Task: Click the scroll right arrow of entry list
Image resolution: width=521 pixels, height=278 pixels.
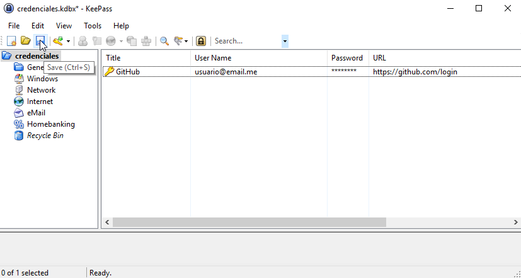Action: pyautogui.click(x=516, y=222)
